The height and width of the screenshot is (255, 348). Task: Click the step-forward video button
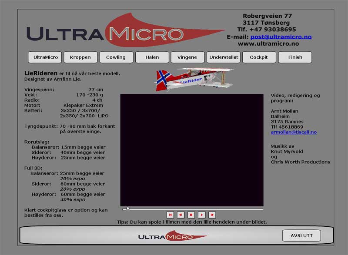tap(212, 215)
